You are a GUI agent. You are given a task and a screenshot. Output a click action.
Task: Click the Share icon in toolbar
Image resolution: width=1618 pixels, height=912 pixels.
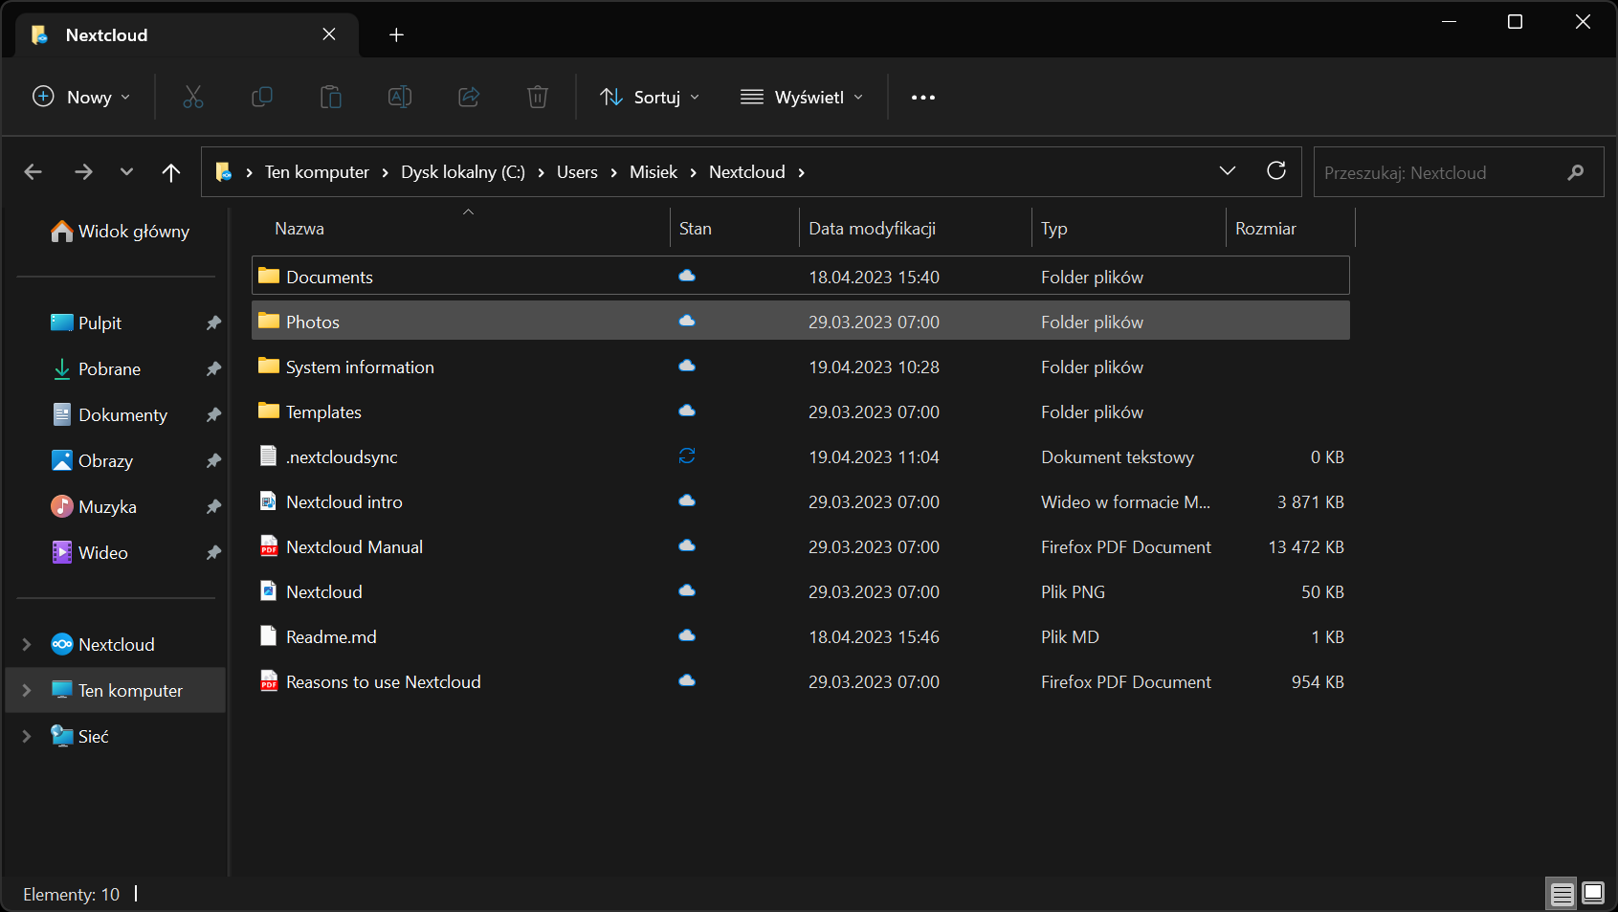[x=469, y=97]
